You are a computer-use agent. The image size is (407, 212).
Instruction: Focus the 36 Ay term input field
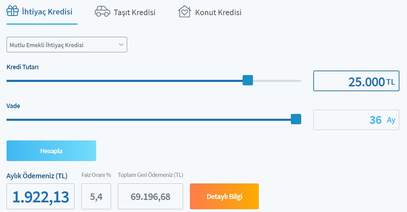[356, 120]
